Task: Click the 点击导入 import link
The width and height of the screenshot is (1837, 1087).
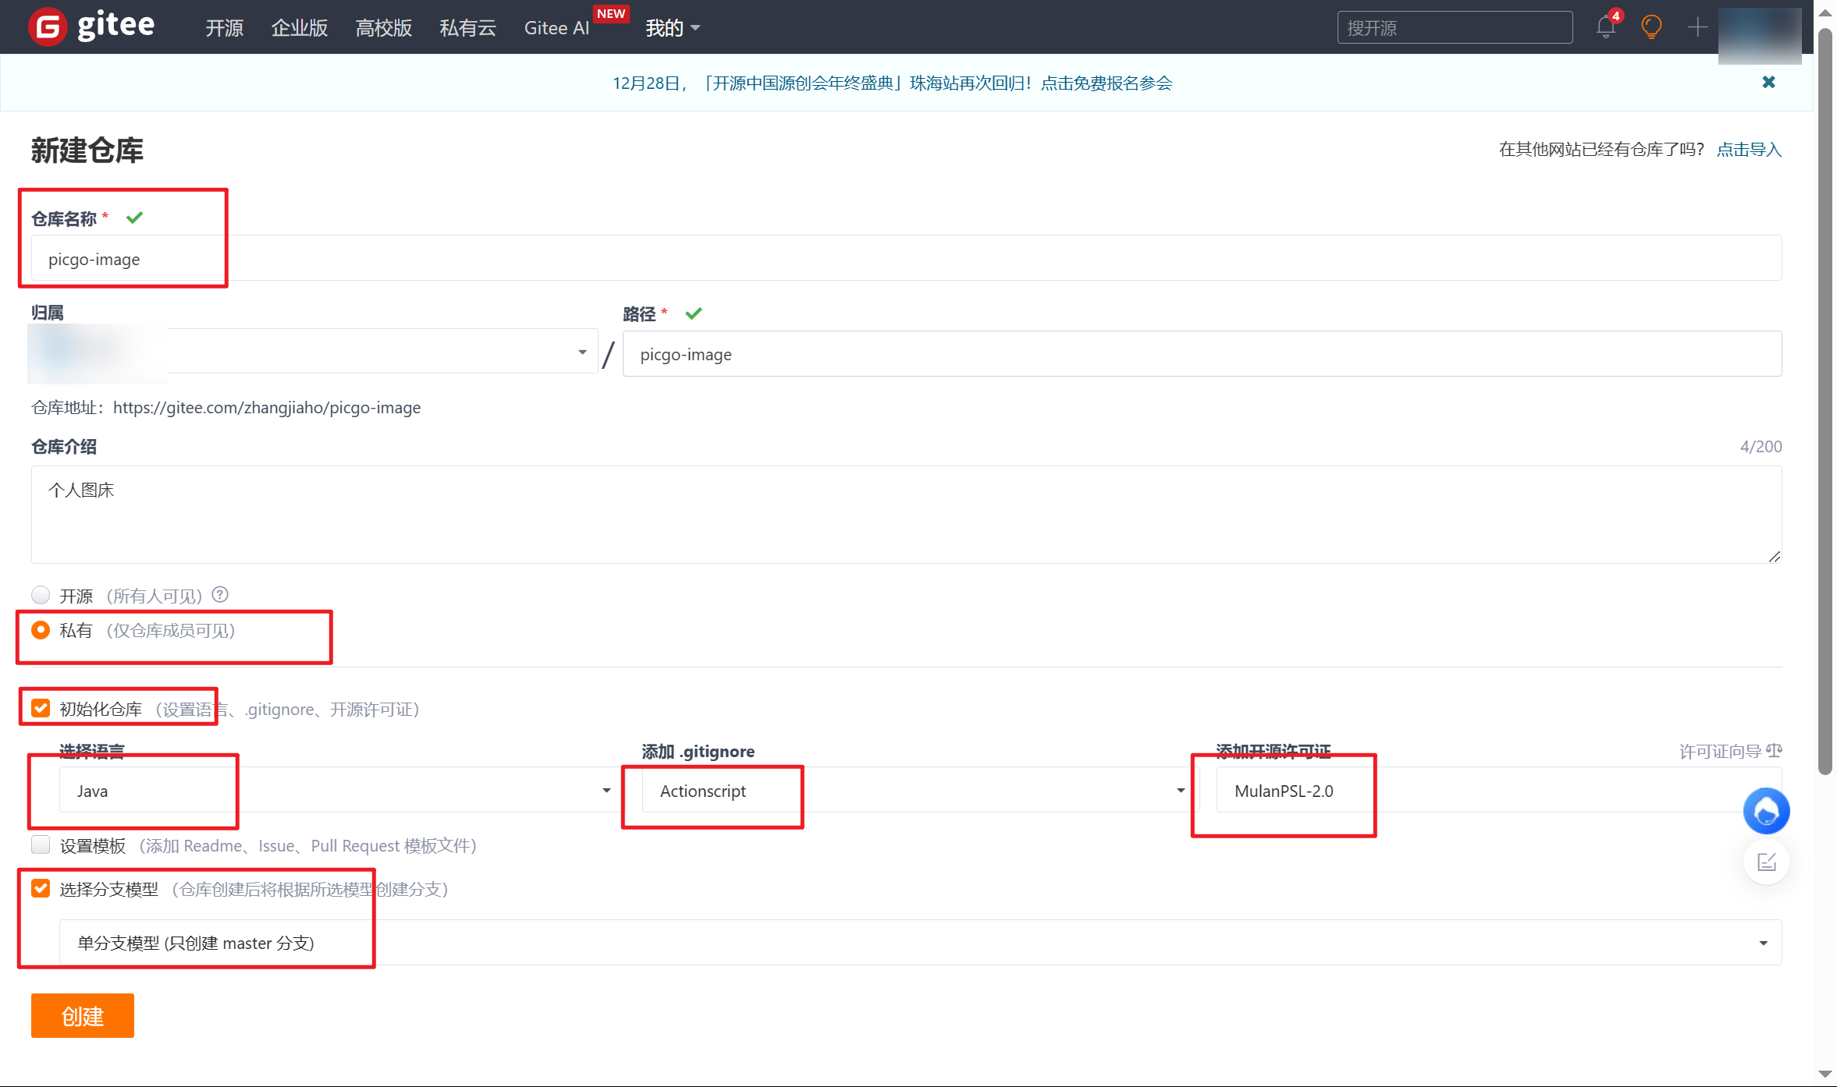Action: point(1748,149)
